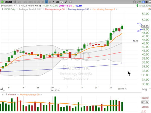
Task: Click the magenta 2019-11-04 date
Action: pyautogui.click(x=65, y=6)
